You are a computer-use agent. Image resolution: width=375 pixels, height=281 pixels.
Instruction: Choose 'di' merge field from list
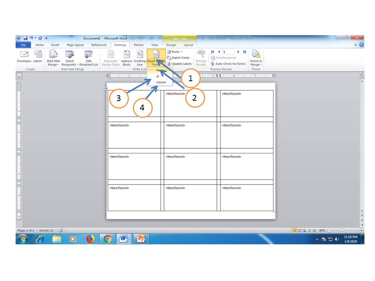click(159, 76)
